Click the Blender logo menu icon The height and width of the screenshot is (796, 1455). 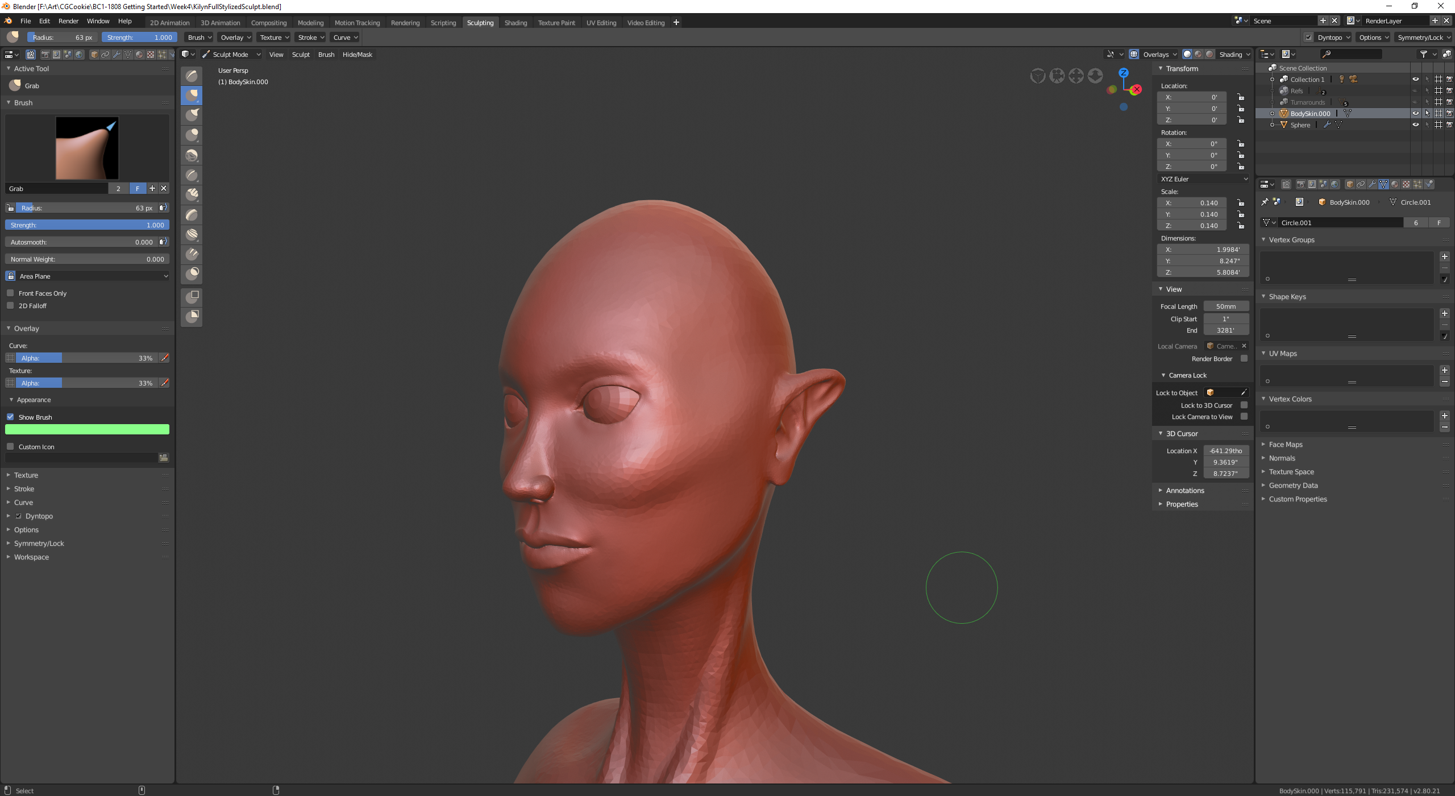(8, 21)
